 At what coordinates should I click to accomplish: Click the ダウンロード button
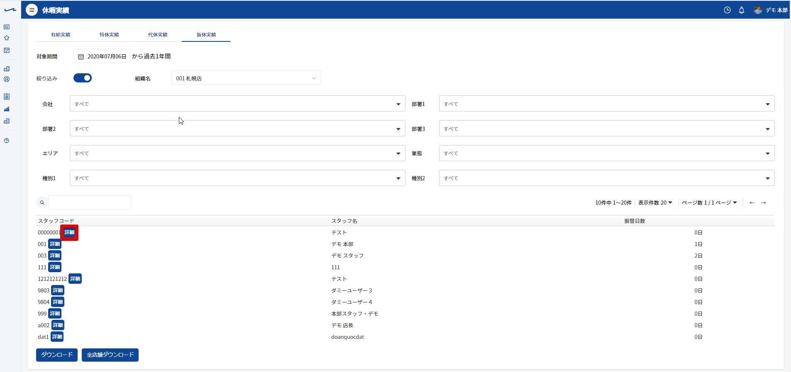point(57,355)
